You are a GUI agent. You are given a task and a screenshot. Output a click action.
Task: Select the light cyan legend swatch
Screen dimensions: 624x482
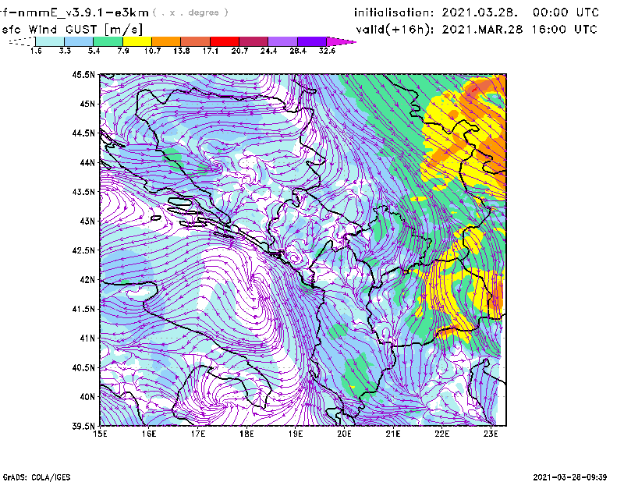coord(50,41)
